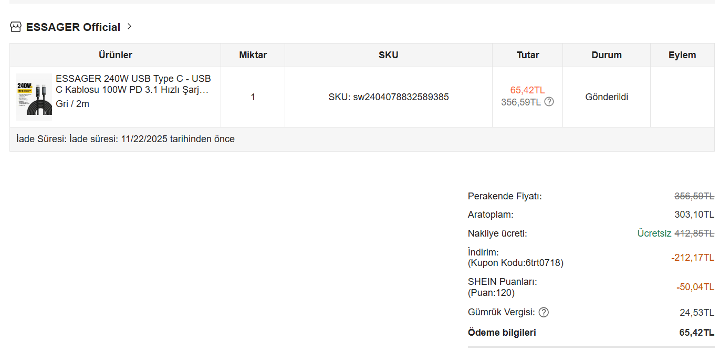Screen dimensions: 720x352
Task: Click the Eylem column header
Action: tap(682, 55)
